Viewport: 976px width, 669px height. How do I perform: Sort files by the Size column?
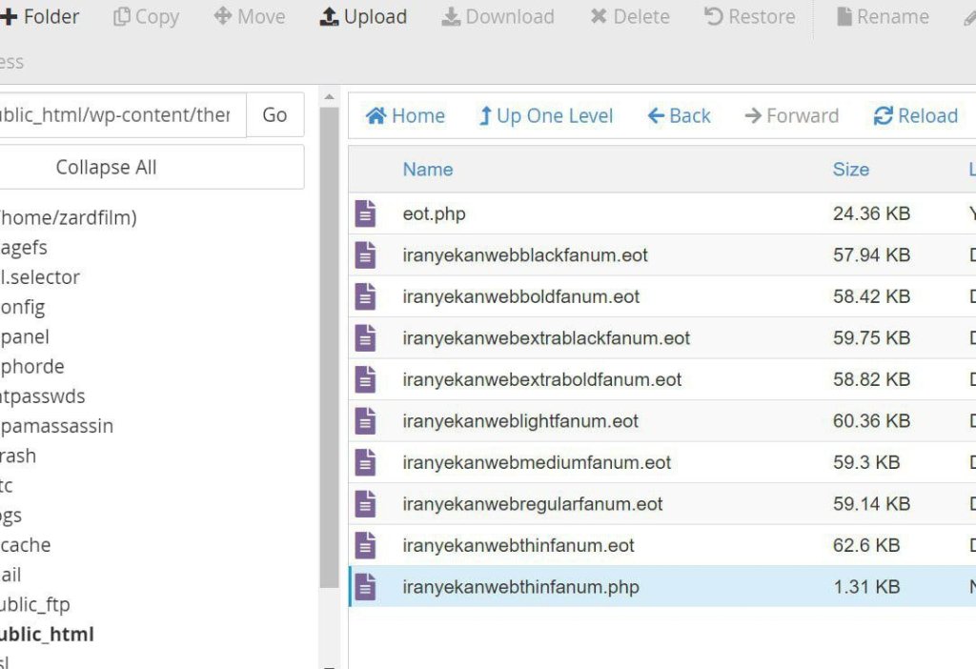850,169
